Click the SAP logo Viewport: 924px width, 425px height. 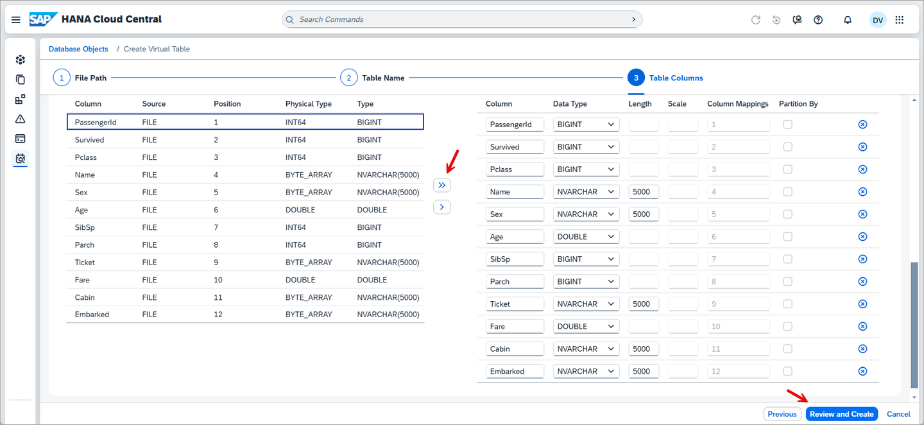coord(44,19)
